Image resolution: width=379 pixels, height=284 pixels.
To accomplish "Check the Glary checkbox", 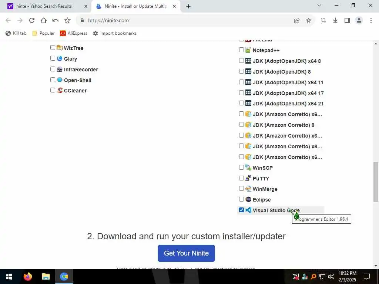I will pos(53,58).
